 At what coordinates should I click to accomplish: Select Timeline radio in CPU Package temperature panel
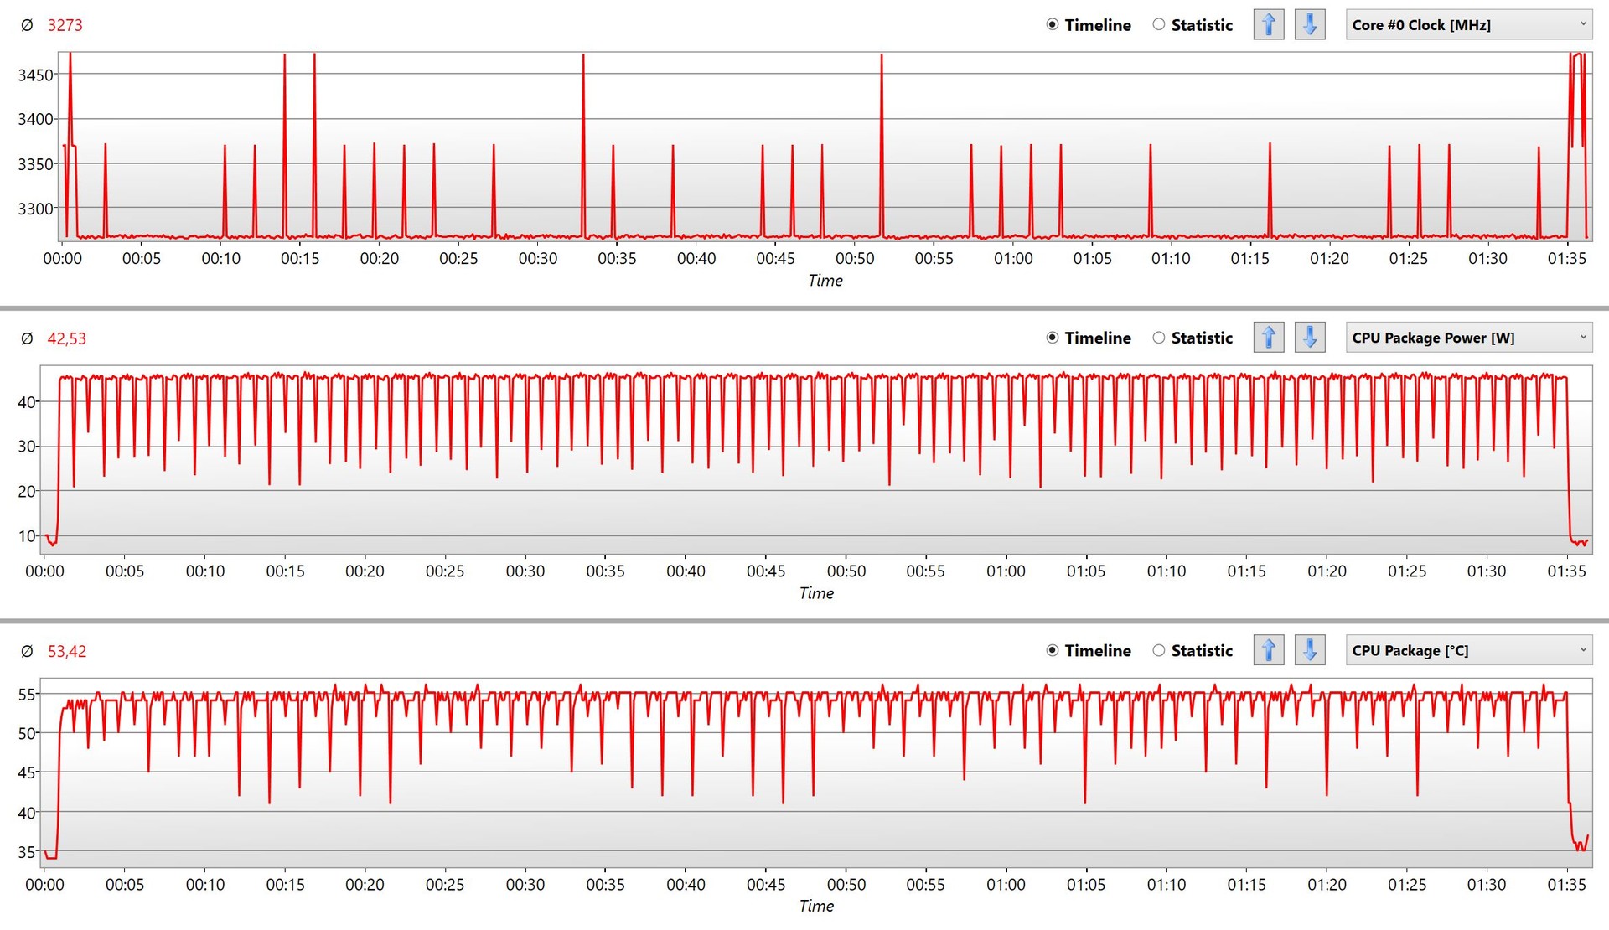click(x=1053, y=650)
